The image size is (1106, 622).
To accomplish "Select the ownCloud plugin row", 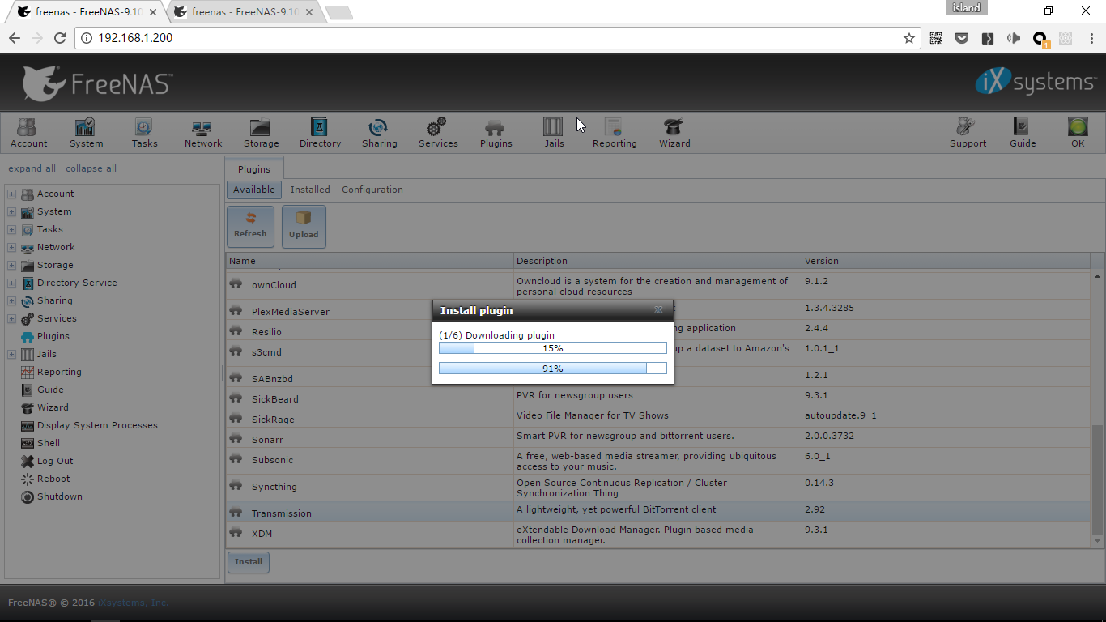I will pos(658,285).
